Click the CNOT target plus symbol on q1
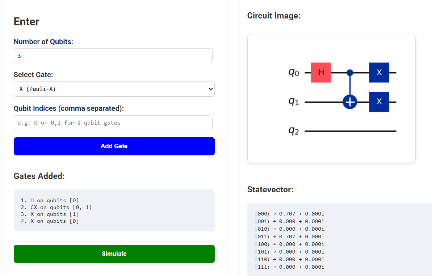The width and height of the screenshot is (432, 276). pyautogui.click(x=350, y=103)
